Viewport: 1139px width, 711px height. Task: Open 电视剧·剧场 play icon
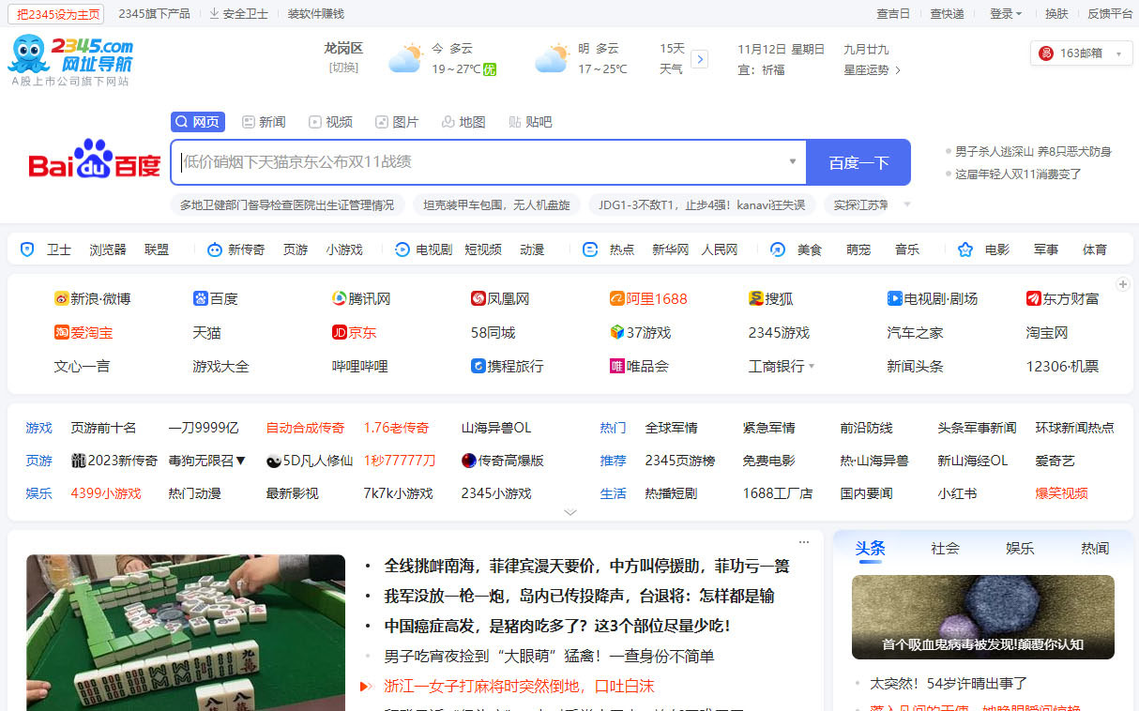tap(894, 298)
